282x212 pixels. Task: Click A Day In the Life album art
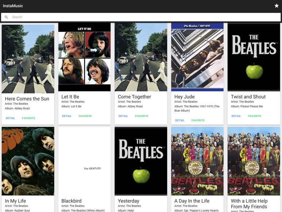point(197,161)
